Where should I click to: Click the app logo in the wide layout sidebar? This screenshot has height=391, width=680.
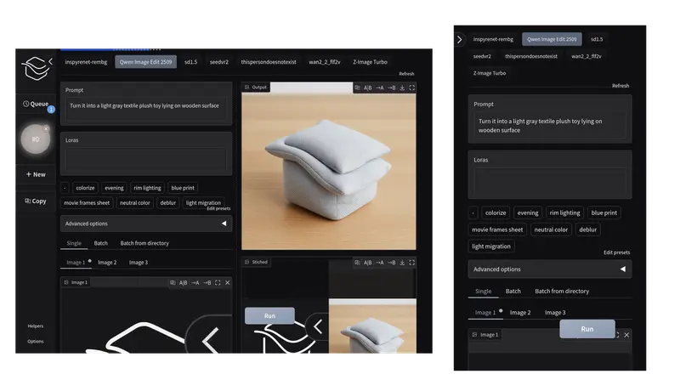tap(35, 69)
